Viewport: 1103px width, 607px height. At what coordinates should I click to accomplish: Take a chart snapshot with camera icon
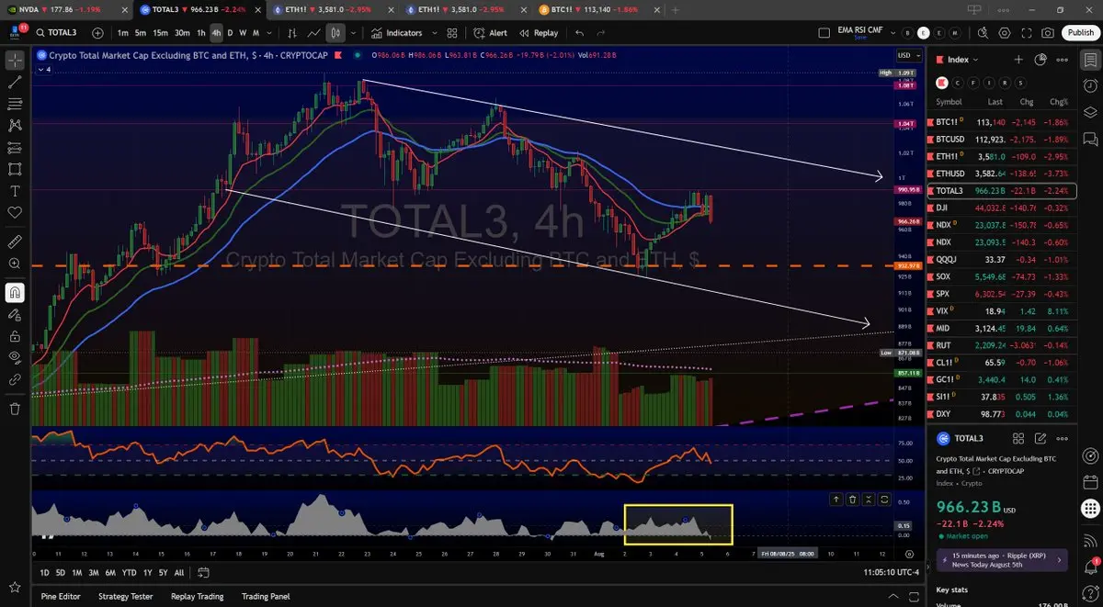click(x=1049, y=32)
